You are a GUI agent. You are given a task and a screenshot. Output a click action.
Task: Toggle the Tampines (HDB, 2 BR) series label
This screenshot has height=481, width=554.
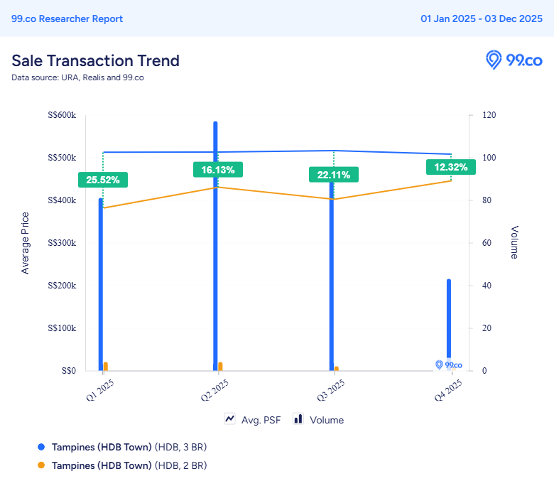point(129,465)
